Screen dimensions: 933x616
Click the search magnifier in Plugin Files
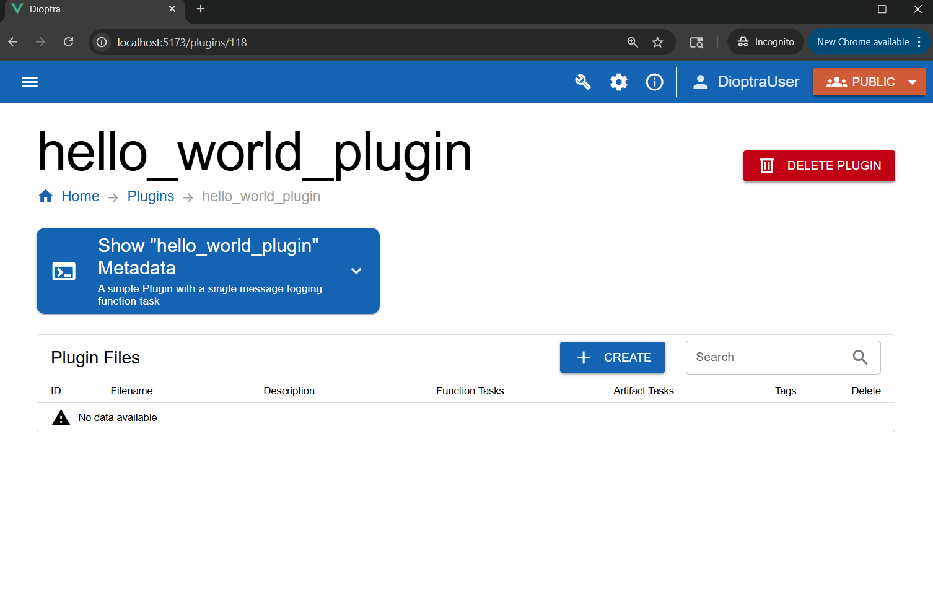click(x=860, y=357)
